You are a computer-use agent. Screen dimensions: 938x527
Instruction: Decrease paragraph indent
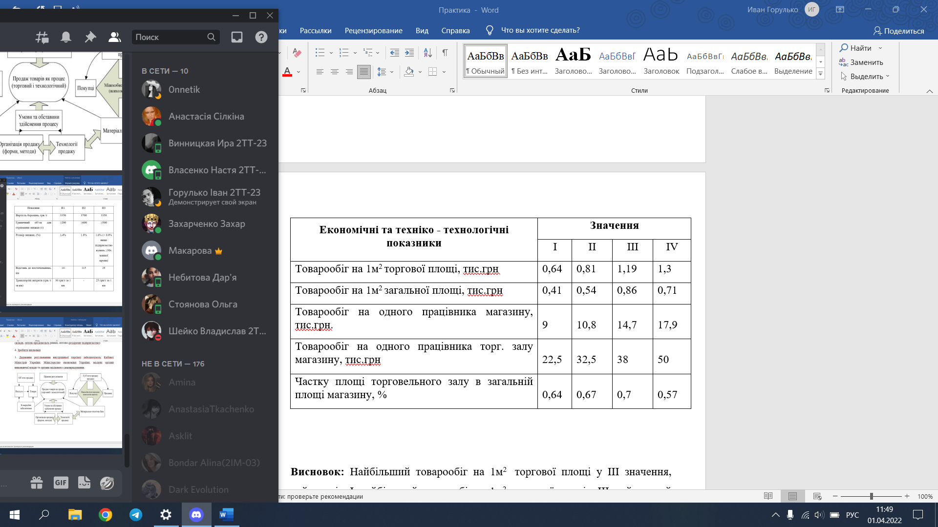tap(395, 53)
